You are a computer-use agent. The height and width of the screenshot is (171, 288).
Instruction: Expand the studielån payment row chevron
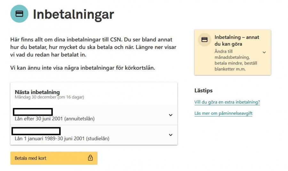click(171, 135)
